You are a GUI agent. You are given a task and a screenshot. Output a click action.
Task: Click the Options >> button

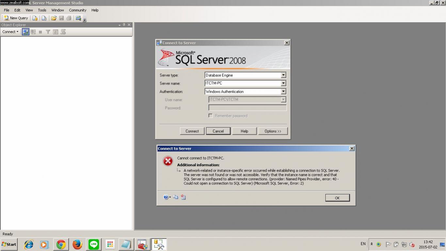[273, 131]
